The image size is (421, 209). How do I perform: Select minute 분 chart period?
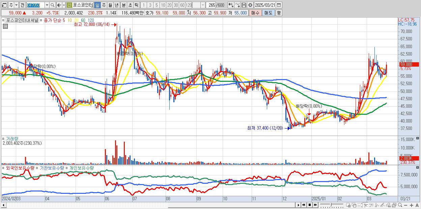tap(123, 5)
